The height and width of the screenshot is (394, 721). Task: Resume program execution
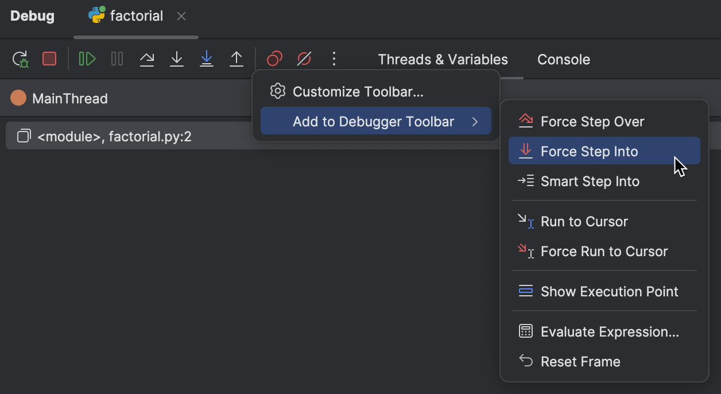[87, 59]
